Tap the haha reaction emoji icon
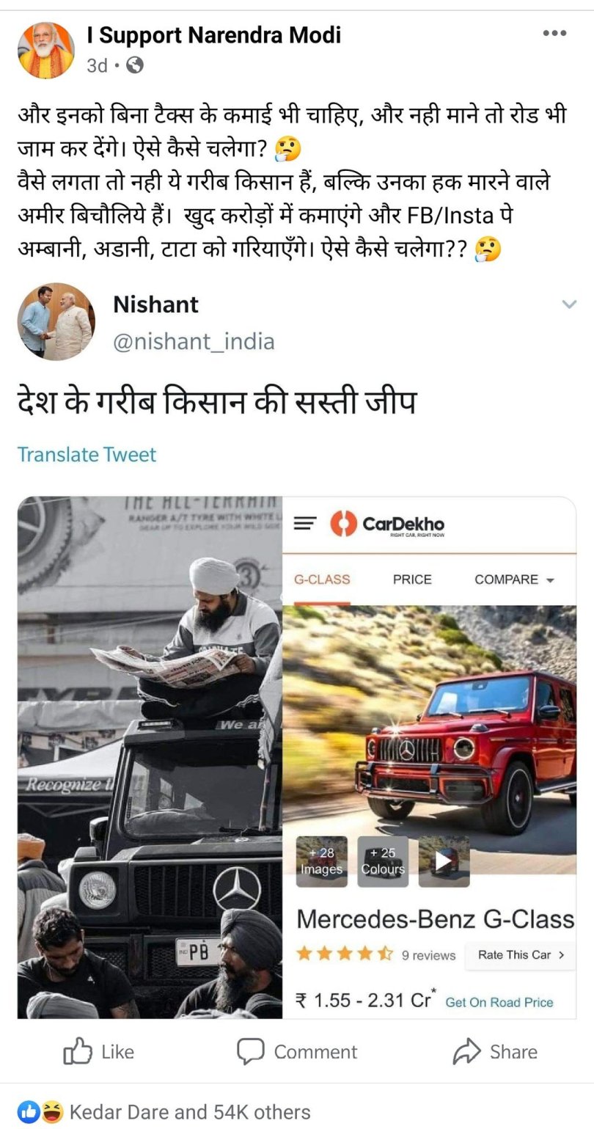Viewport: 594px width, 1129px height. [51, 1112]
